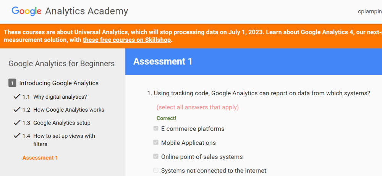Click the checkmark beside lesson 1.1
382x176 pixels.
pos(17,97)
